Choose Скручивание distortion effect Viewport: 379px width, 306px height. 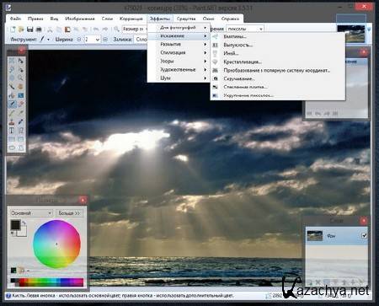[278, 78]
